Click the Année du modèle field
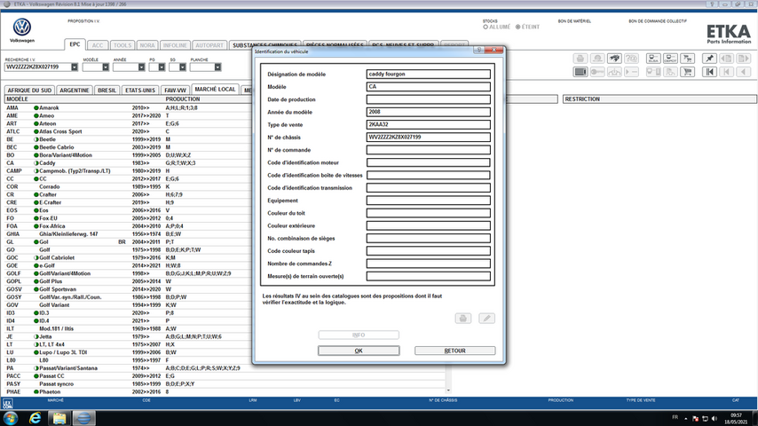The width and height of the screenshot is (758, 426). coord(429,112)
